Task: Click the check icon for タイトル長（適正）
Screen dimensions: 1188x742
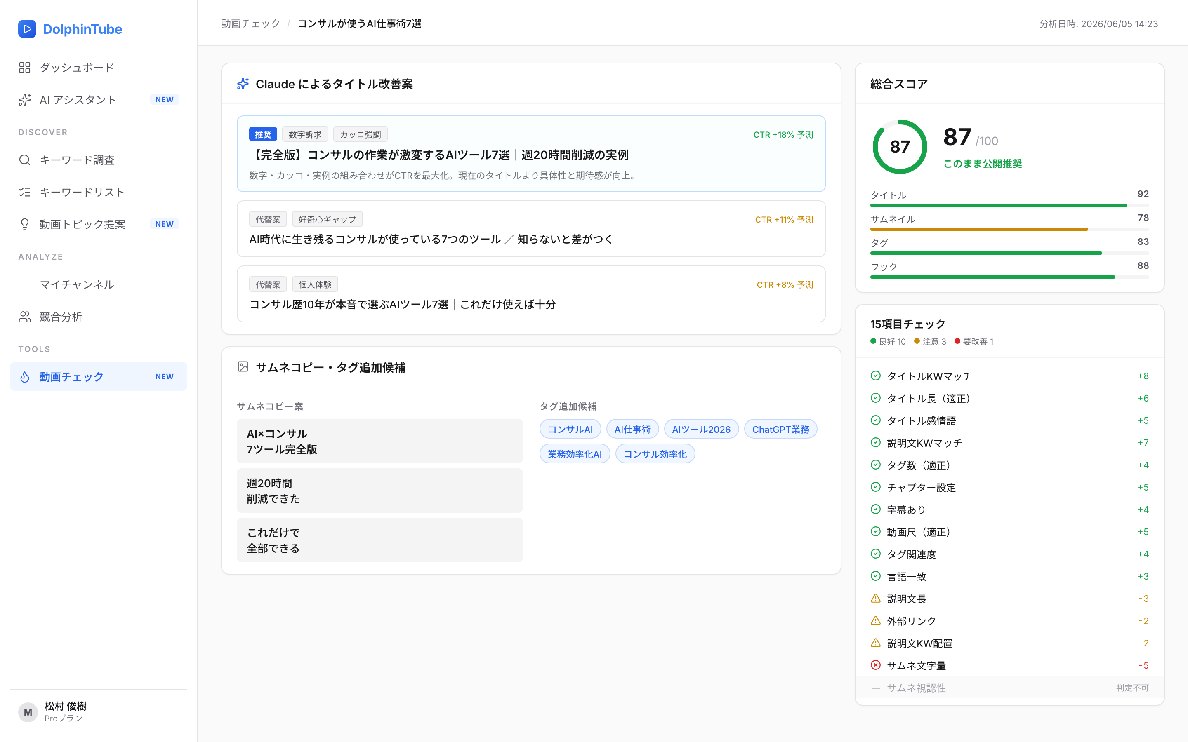Action: pyautogui.click(x=876, y=398)
